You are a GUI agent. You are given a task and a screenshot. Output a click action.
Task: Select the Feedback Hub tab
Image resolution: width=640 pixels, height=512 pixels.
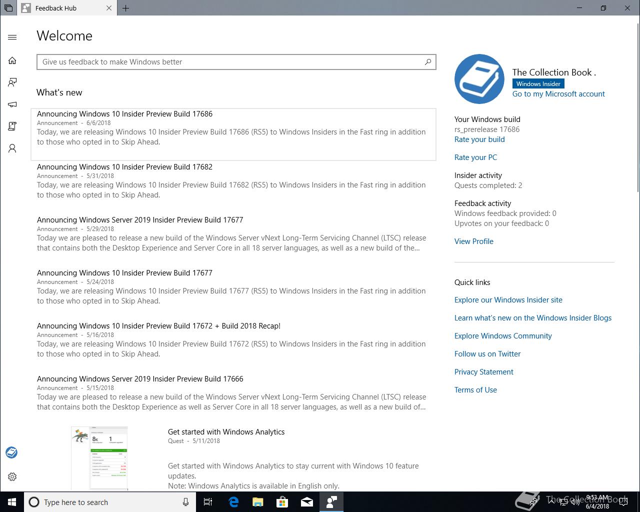pos(66,8)
